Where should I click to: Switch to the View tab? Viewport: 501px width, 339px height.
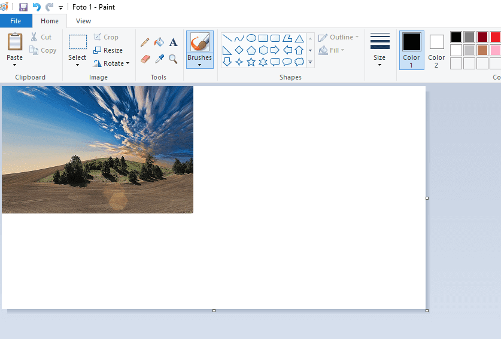pyautogui.click(x=83, y=21)
